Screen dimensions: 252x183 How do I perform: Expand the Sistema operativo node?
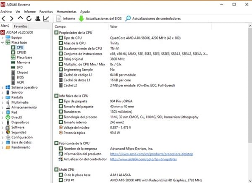pyautogui.click(x=3, y=88)
